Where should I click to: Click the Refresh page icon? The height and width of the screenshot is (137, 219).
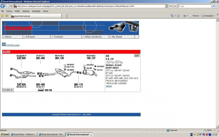pos(171,6)
